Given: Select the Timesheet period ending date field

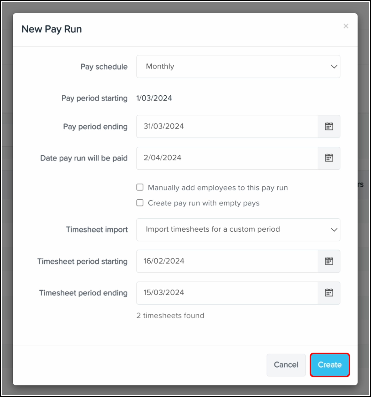Looking at the screenshot, I should 227,293.
